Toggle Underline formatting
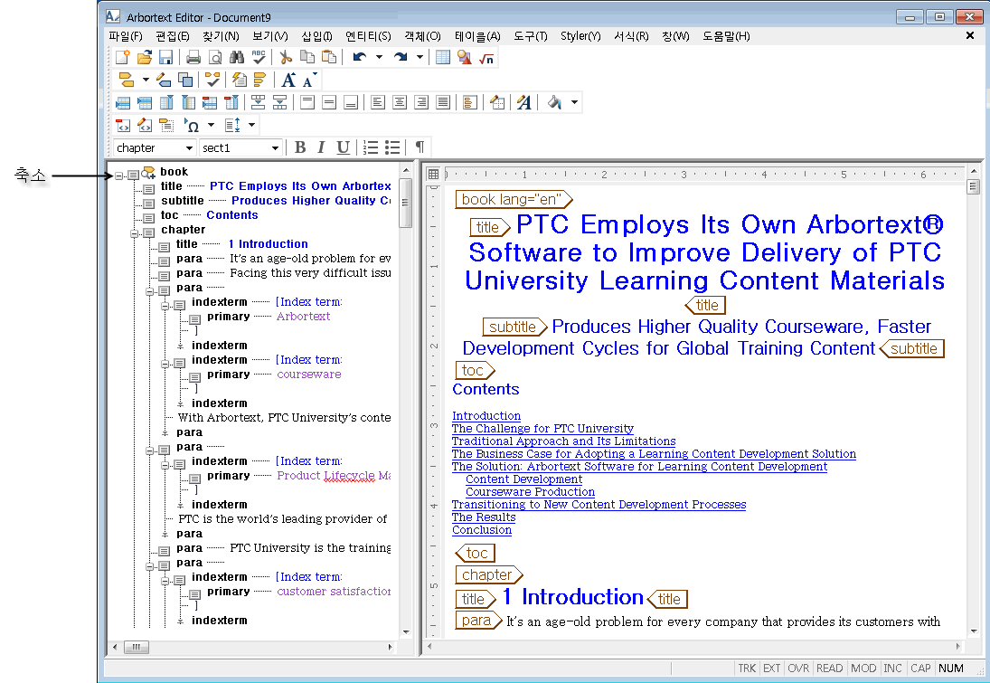Image resolution: width=990 pixels, height=683 pixels. (x=343, y=147)
